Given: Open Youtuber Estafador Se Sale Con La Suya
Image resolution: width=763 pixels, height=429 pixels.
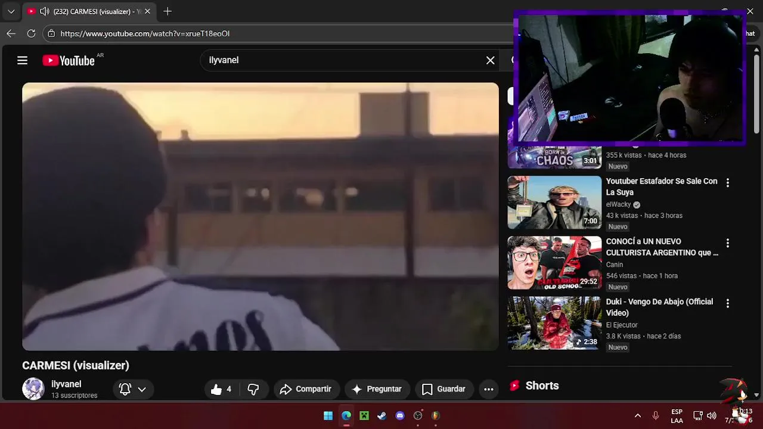Looking at the screenshot, I should tap(662, 186).
